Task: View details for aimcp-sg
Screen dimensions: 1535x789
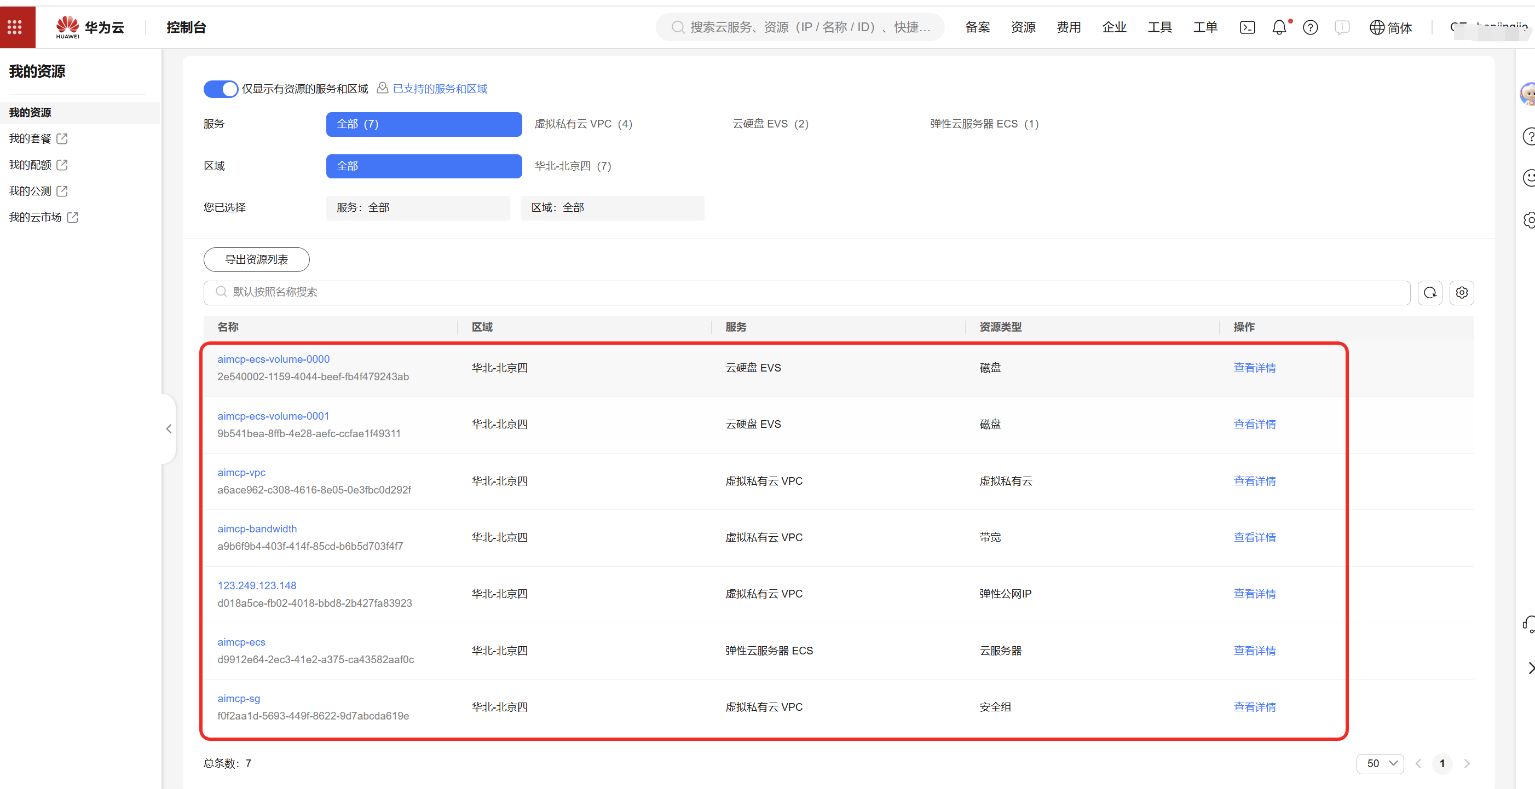Action: 1254,707
